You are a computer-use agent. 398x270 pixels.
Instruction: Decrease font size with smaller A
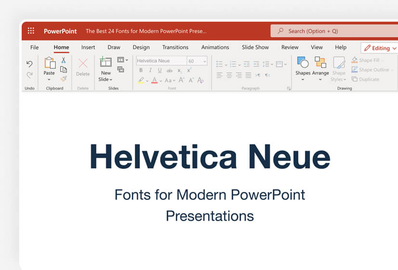pyautogui.click(x=191, y=80)
